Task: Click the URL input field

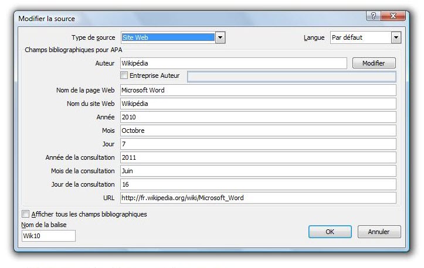Action: click(258, 198)
